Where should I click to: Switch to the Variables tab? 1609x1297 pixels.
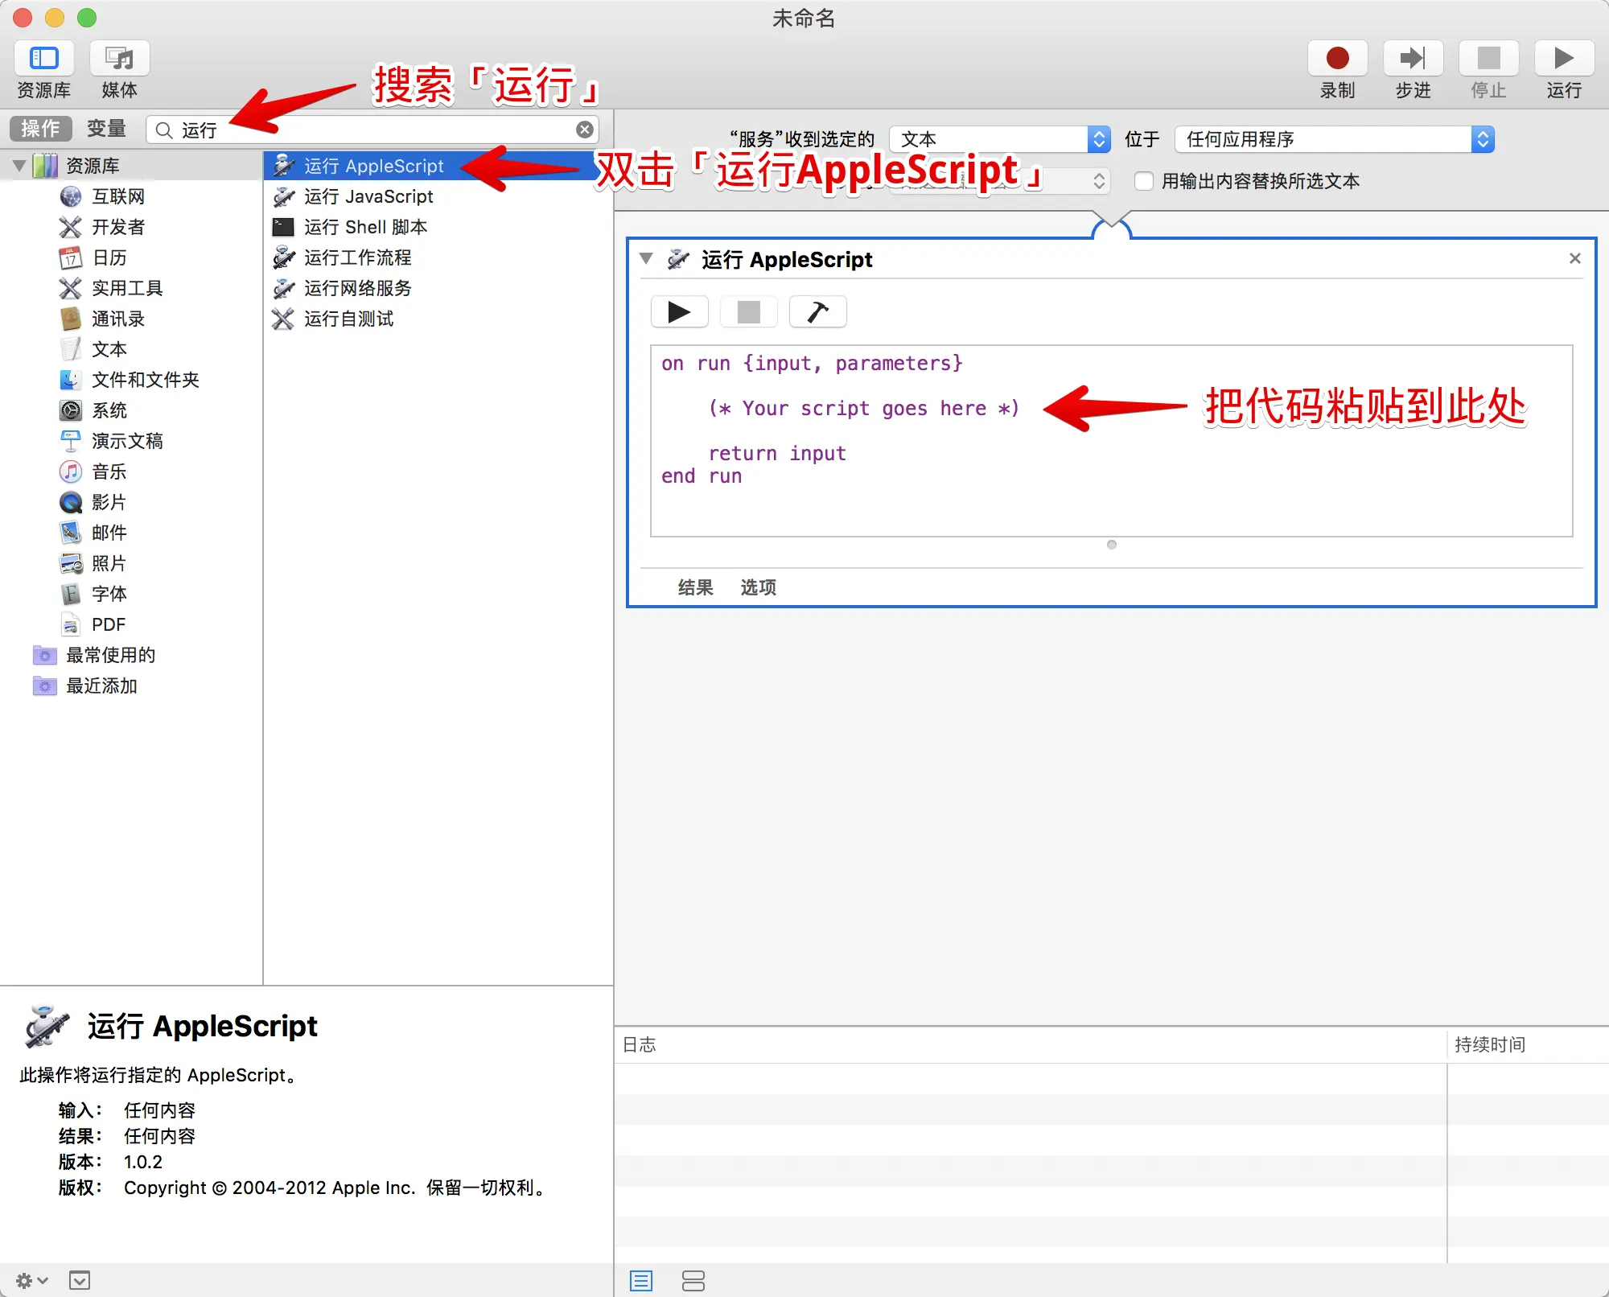(x=106, y=129)
